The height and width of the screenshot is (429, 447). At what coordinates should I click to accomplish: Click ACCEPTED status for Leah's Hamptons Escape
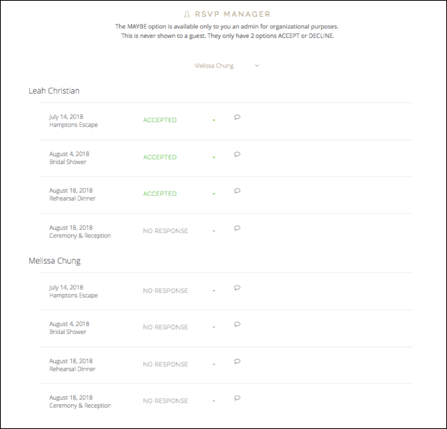pyautogui.click(x=160, y=120)
